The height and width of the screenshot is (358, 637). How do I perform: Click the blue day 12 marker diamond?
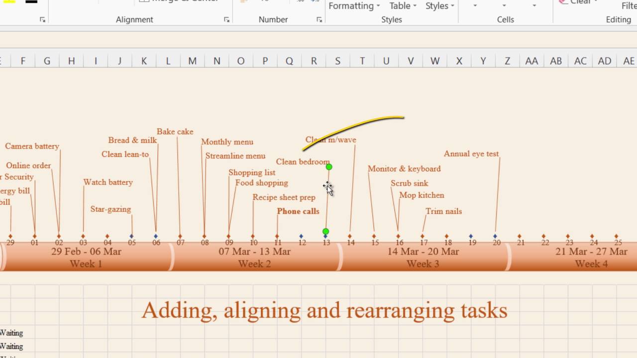pos(301,236)
